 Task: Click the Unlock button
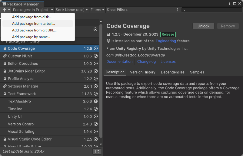203,26
